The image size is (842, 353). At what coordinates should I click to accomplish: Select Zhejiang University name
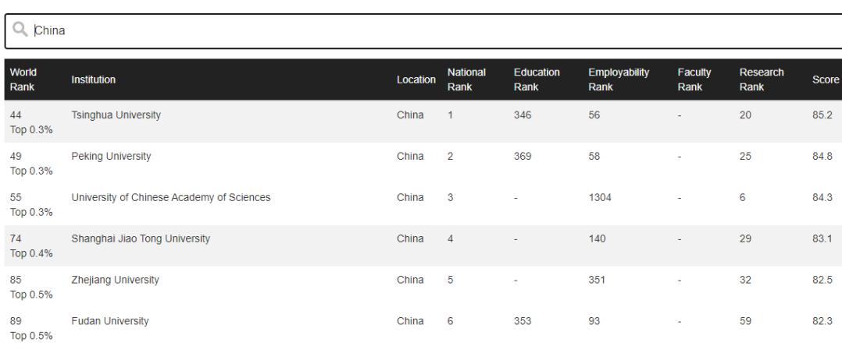(115, 280)
